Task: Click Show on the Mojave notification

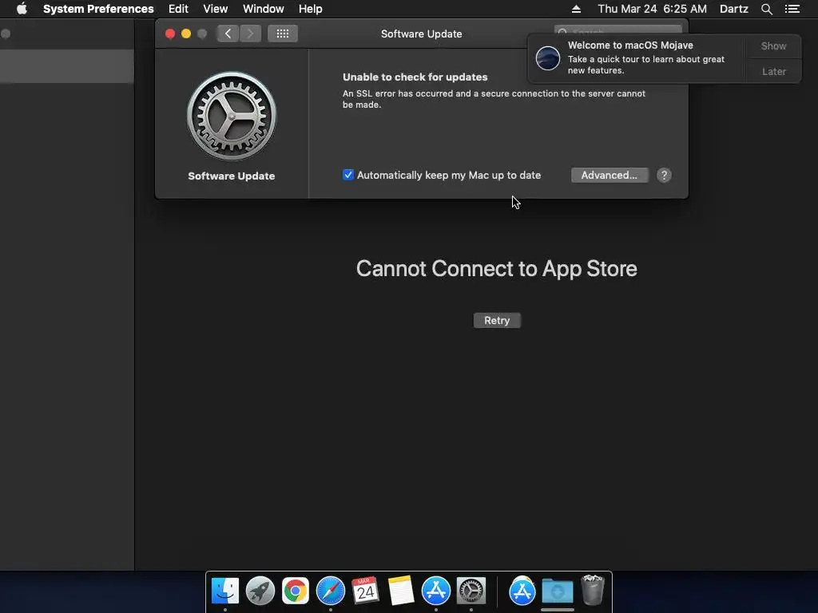Action: pos(773,45)
